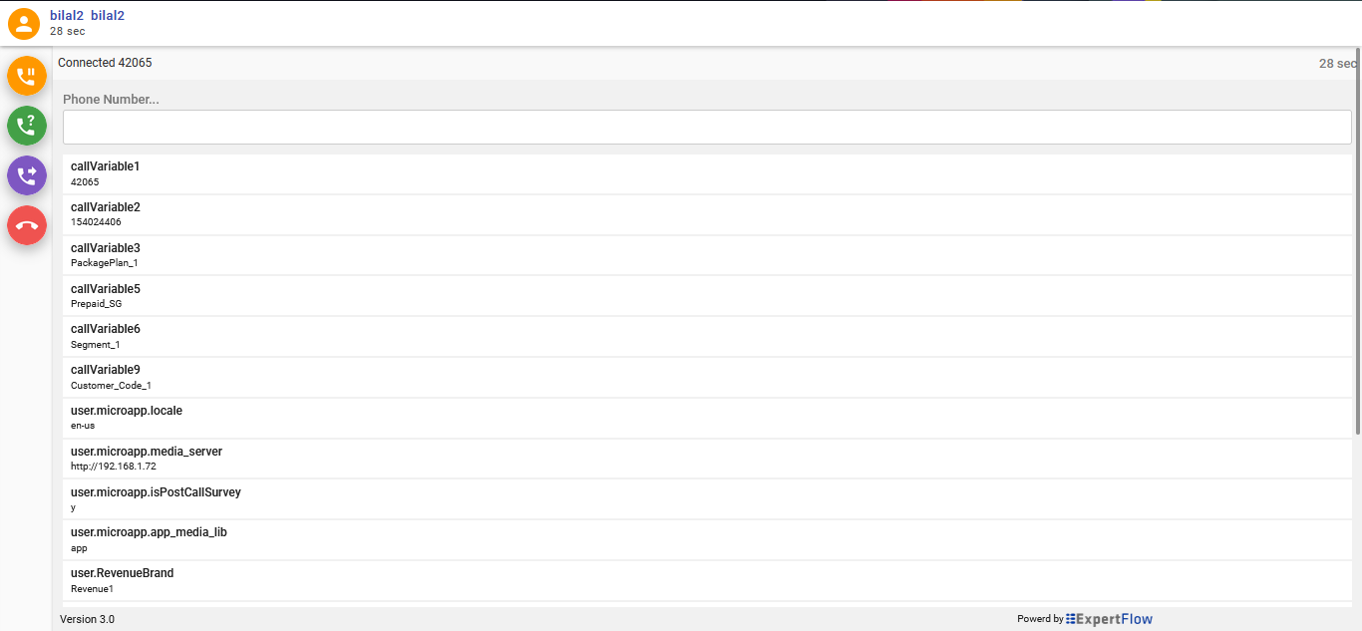This screenshot has width=1362, height=631.
Task: Transfer the active call
Action: 27,175
